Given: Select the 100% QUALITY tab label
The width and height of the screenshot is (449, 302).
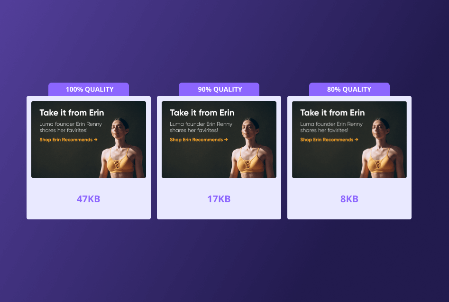Looking at the screenshot, I should pyautogui.click(x=89, y=89).
